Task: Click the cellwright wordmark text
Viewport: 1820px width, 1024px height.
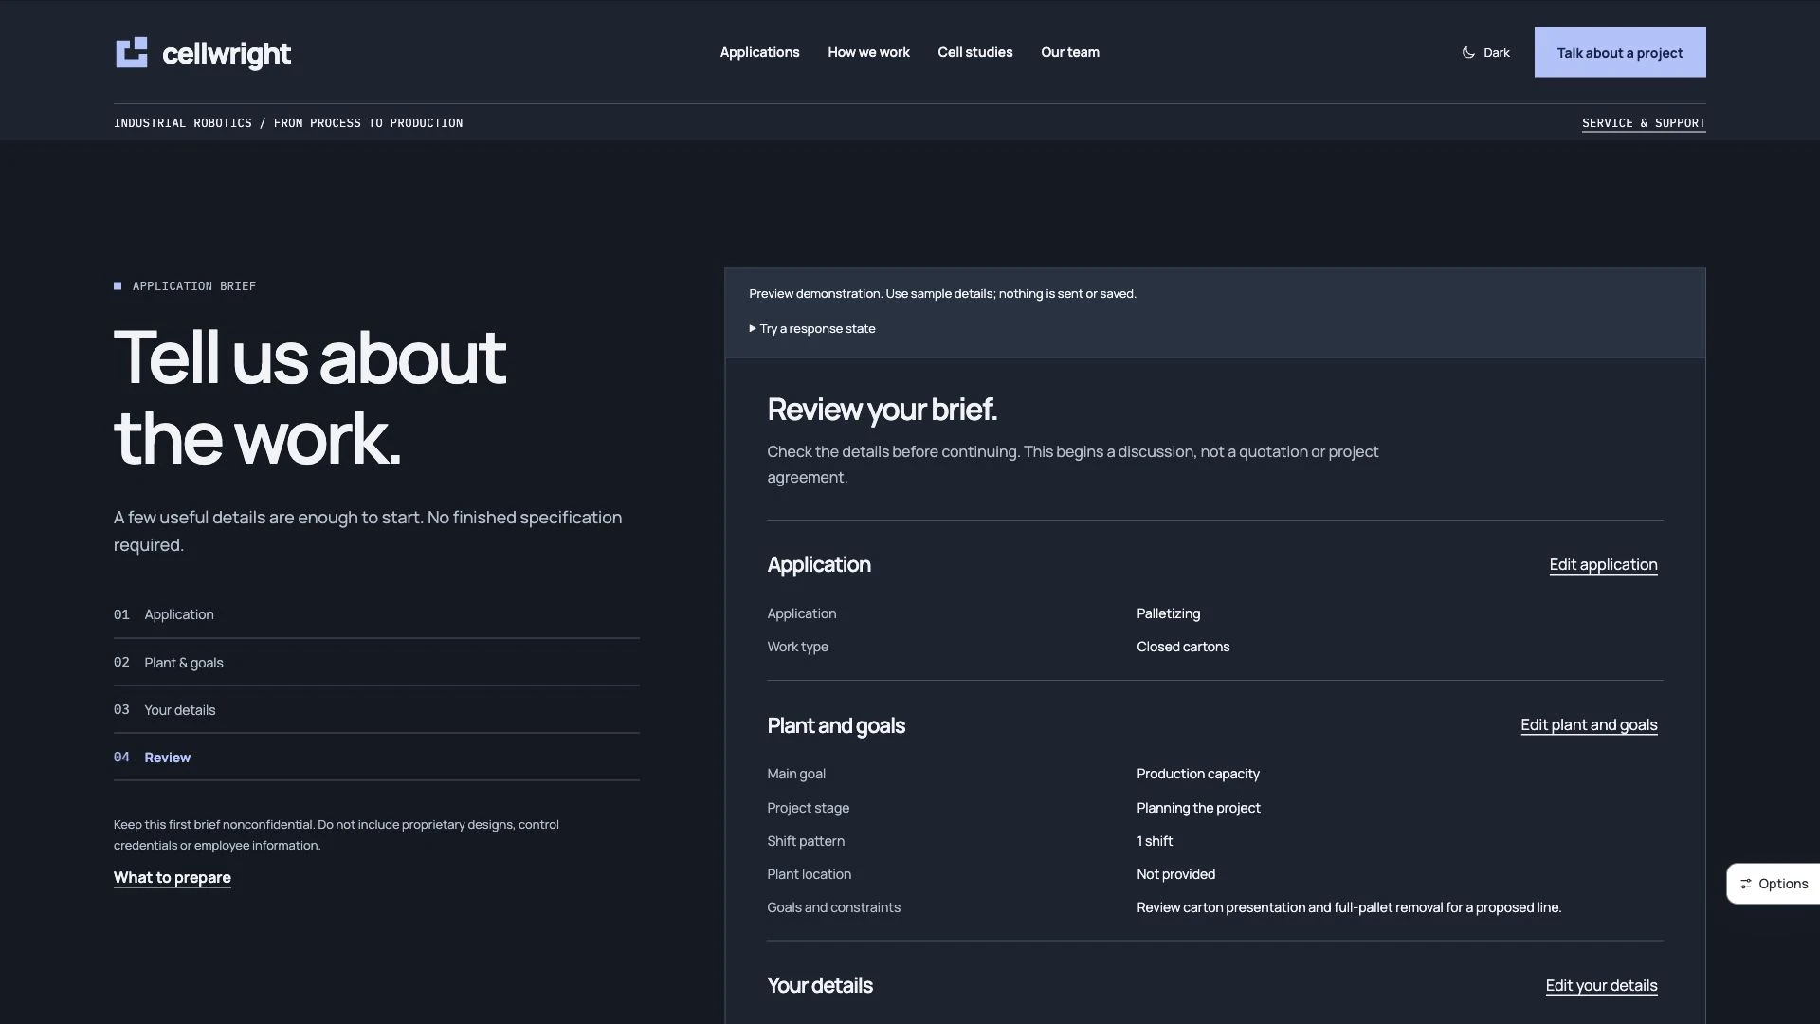Action: 227,54
